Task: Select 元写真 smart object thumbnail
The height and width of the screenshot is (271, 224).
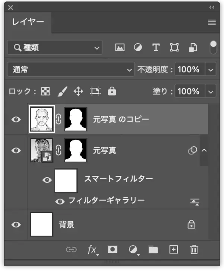Action: (x=42, y=150)
